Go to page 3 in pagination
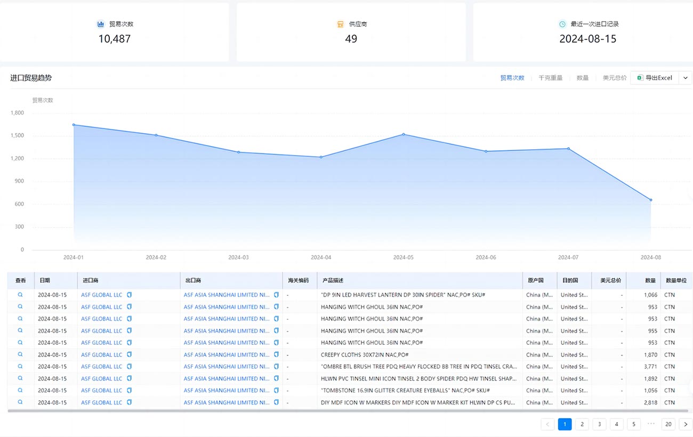693x437 pixels. (599, 424)
